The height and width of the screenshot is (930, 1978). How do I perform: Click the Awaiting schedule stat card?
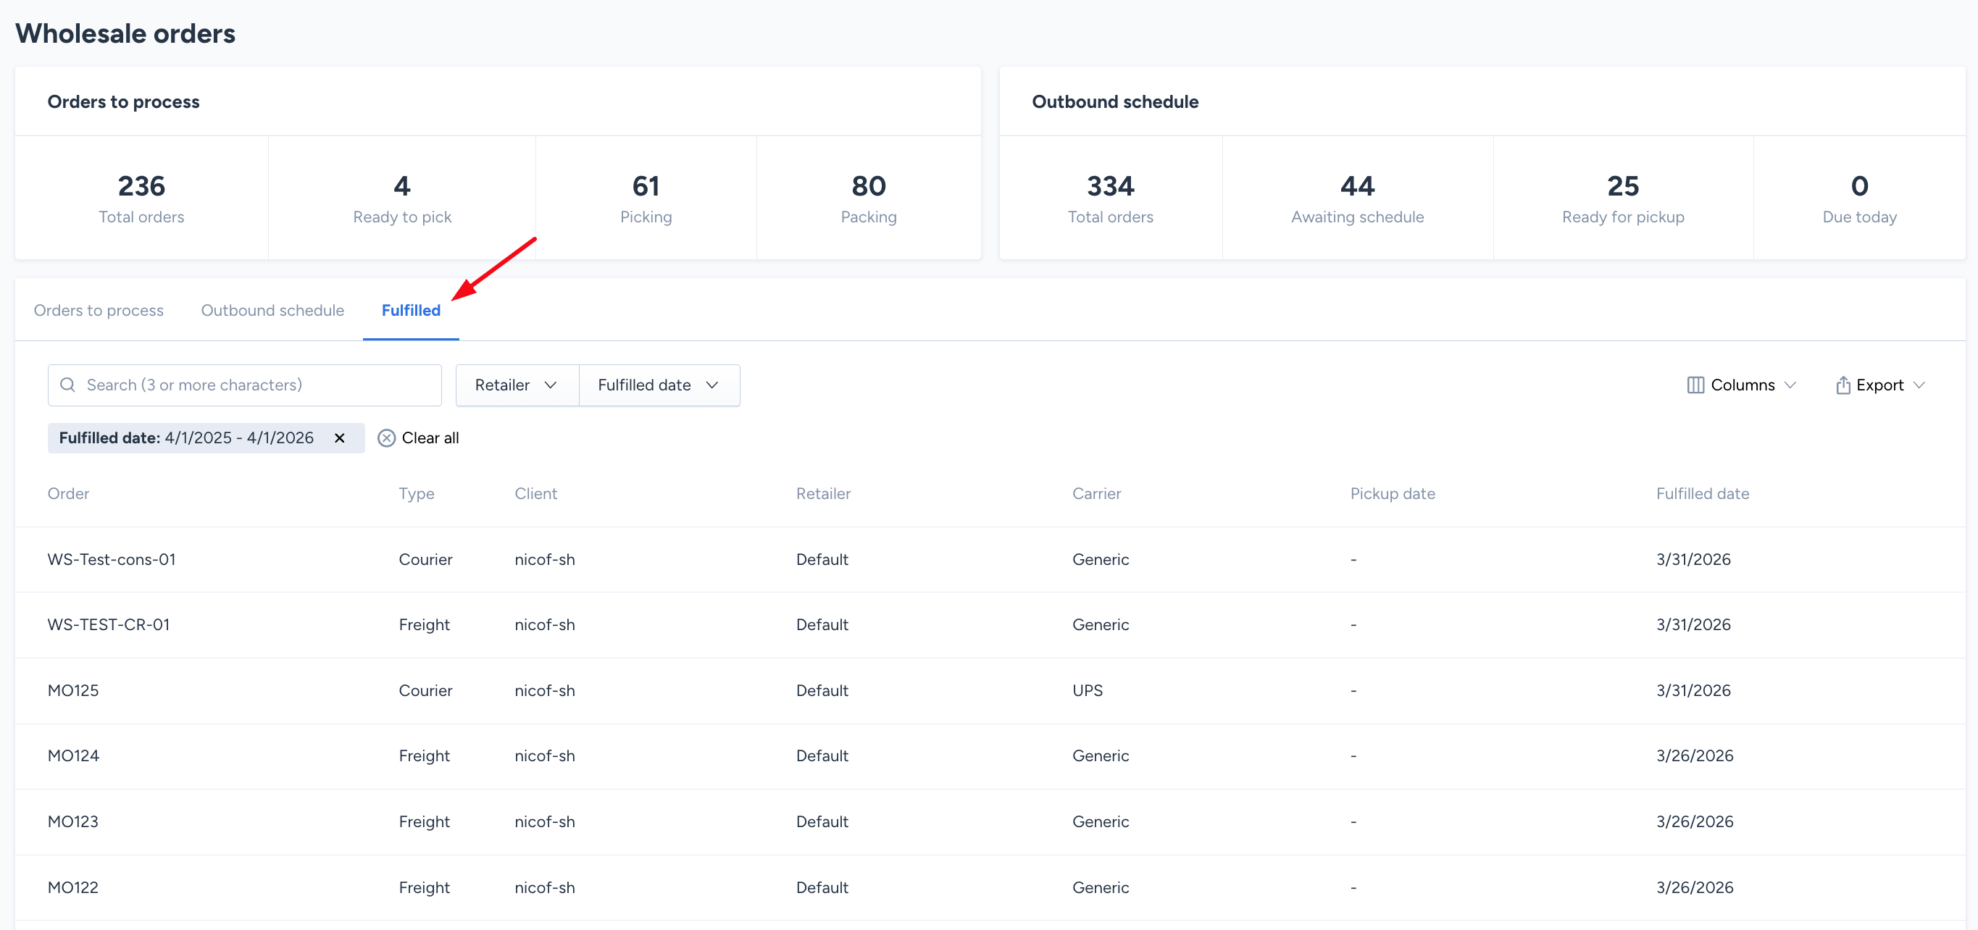(1357, 198)
